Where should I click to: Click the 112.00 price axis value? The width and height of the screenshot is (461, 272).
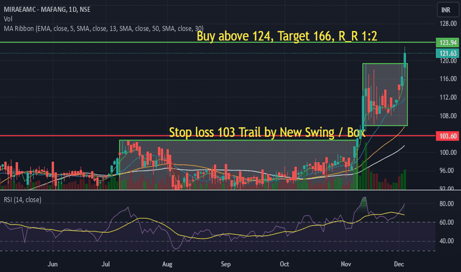click(448, 97)
